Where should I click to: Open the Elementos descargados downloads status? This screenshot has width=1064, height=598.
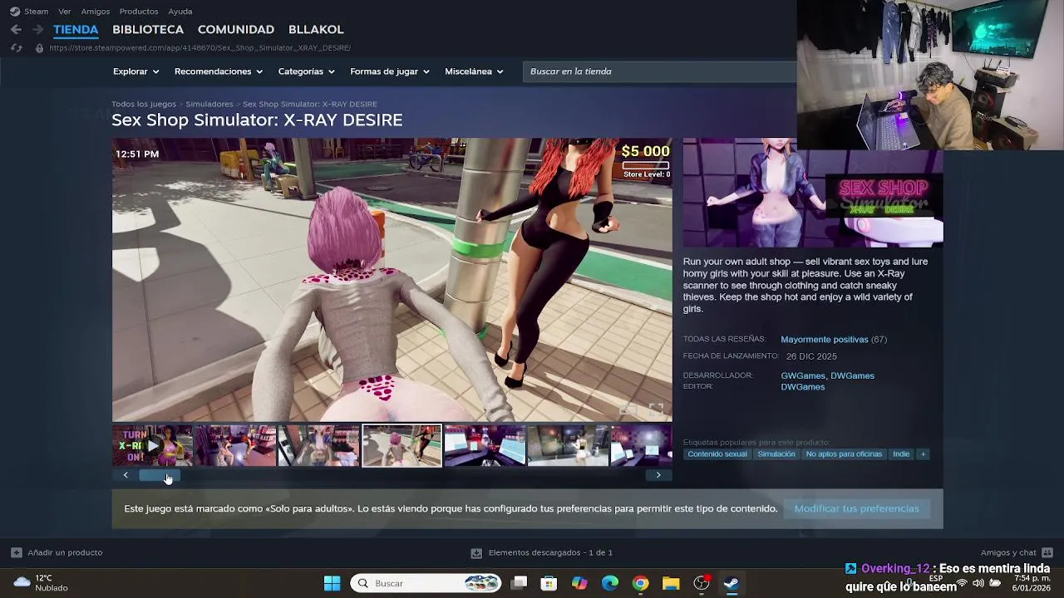tap(541, 552)
